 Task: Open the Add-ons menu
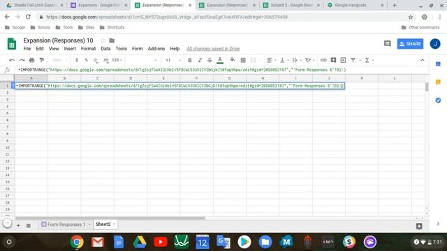pyautogui.click(x=156, y=49)
